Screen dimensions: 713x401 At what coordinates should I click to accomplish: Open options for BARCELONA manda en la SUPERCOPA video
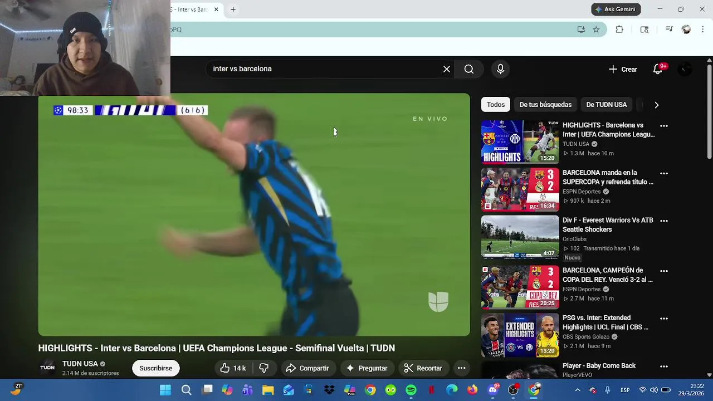[663, 173]
